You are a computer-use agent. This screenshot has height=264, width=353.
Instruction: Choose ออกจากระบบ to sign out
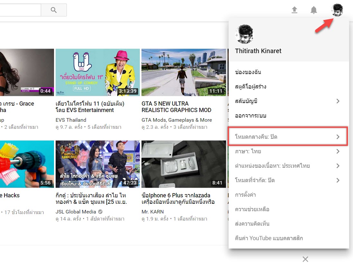pyautogui.click(x=250, y=116)
